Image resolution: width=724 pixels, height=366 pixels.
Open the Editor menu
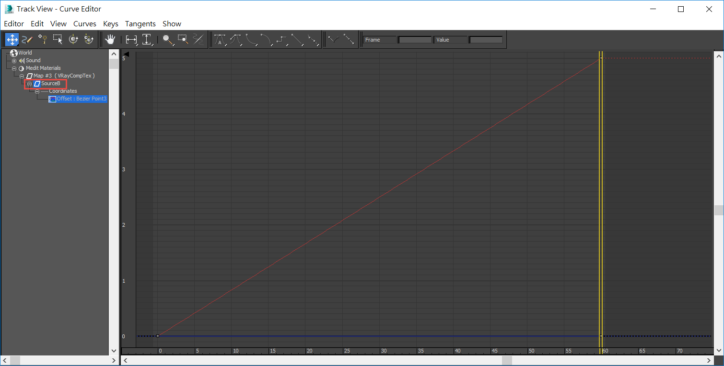click(14, 23)
